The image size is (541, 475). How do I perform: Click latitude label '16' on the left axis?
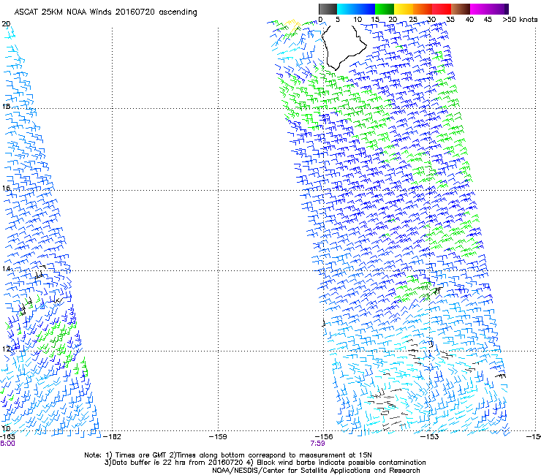click(x=6, y=189)
